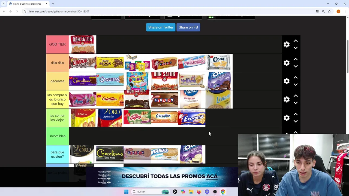Pick the Opera cookie image
Screen dimensions: 349x196
pos(219,63)
